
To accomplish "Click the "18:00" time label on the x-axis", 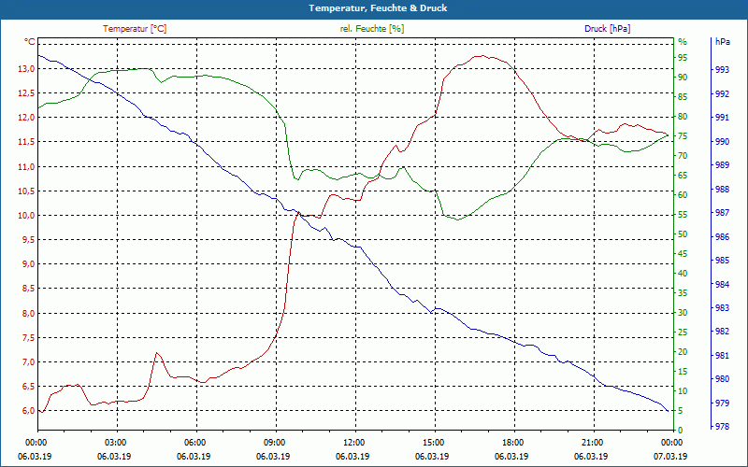I will point(512,442).
